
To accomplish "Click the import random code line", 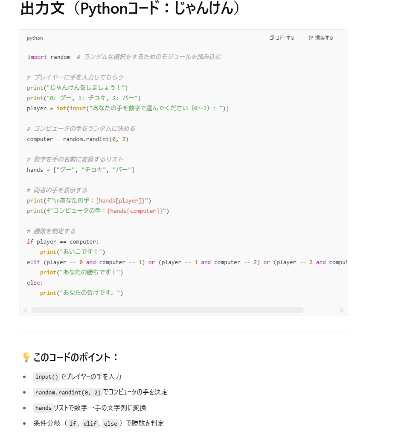I will 49,57.
